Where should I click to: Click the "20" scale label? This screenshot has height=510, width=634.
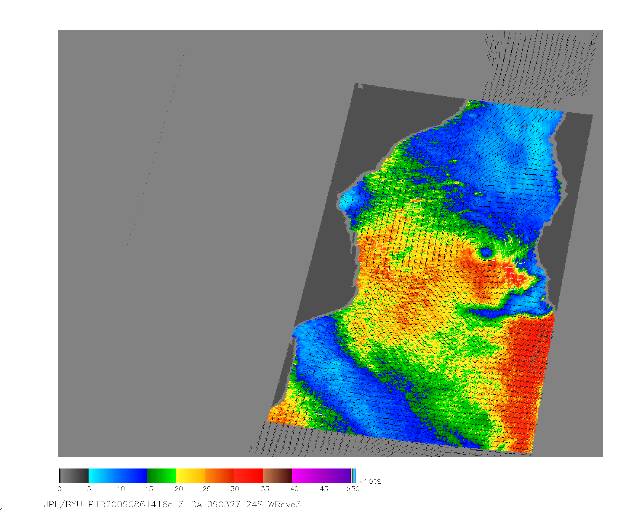179,489
